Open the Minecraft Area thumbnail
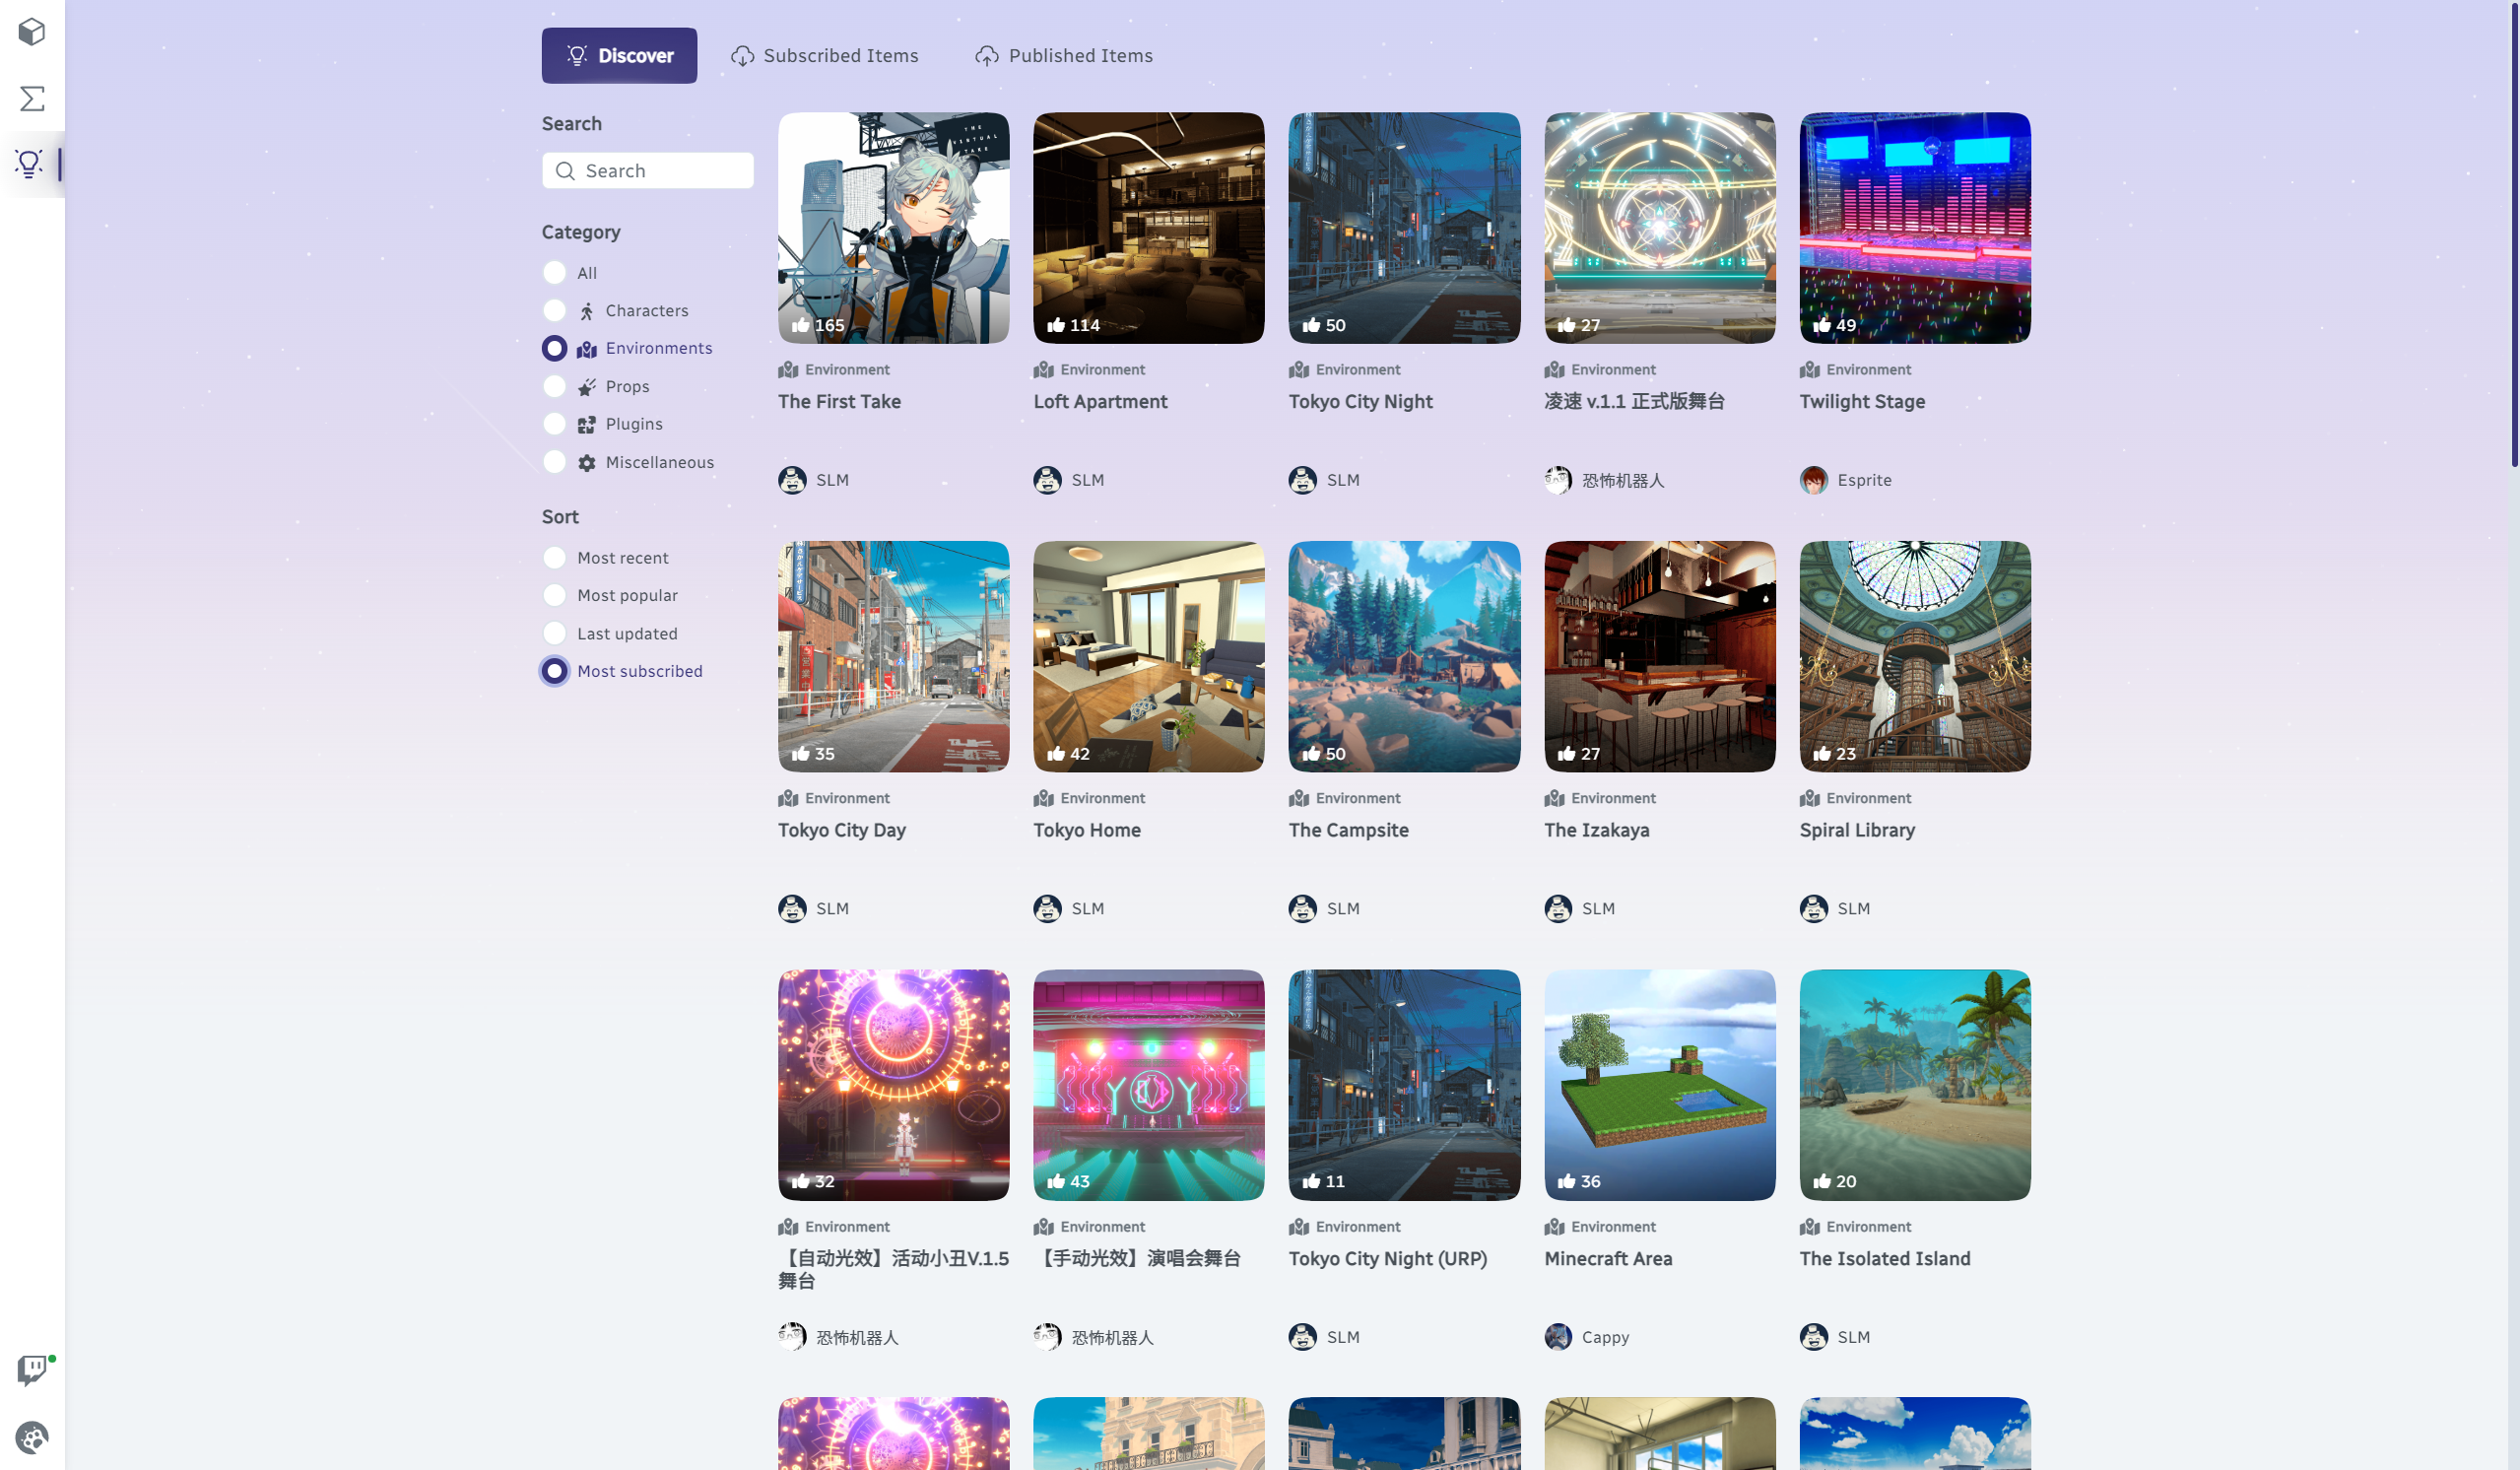The image size is (2520, 1470). (x=1659, y=1084)
